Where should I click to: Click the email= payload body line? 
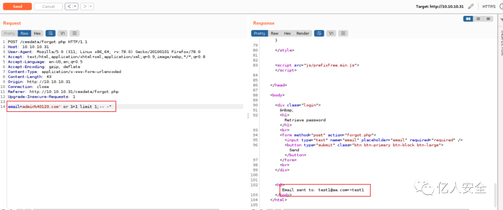(x=60, y=107)
